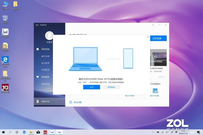Click the 常见问题 FAQ link

(77, 102)
